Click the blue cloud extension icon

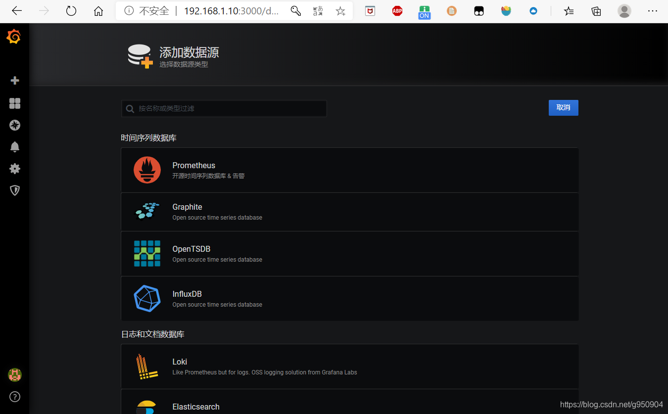533,11
